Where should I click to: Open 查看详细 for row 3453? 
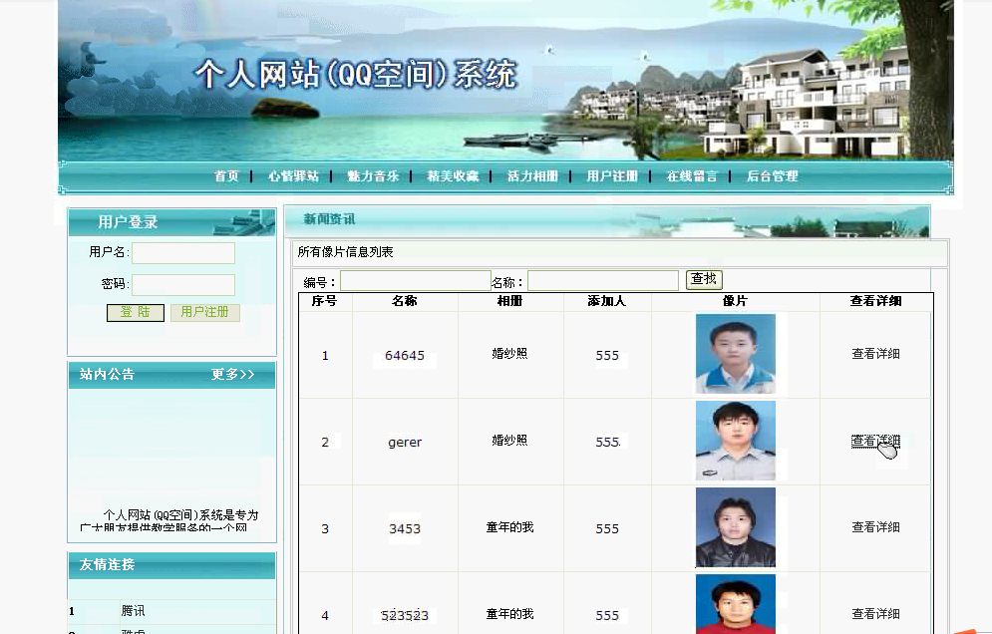[875, 527]
